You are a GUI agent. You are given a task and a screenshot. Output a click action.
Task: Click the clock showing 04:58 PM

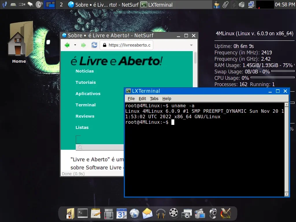click(285, 5)
